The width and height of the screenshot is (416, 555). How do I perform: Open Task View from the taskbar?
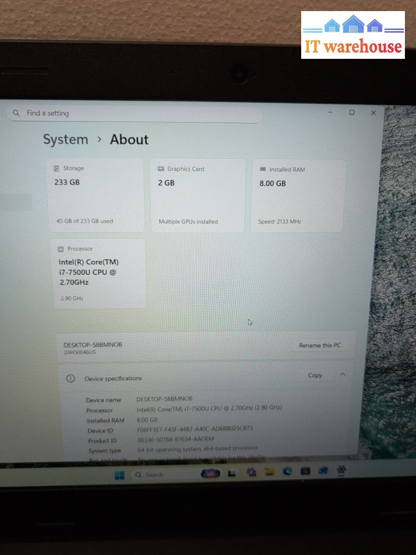(x=232, y=473)
